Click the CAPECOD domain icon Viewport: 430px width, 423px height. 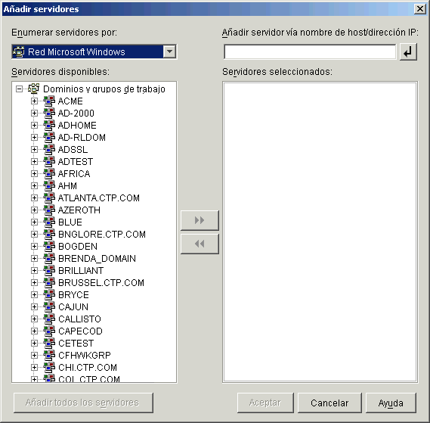[49, 331]
